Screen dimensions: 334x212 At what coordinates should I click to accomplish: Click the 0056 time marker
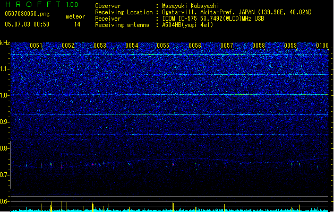click(x=195, y=46)
